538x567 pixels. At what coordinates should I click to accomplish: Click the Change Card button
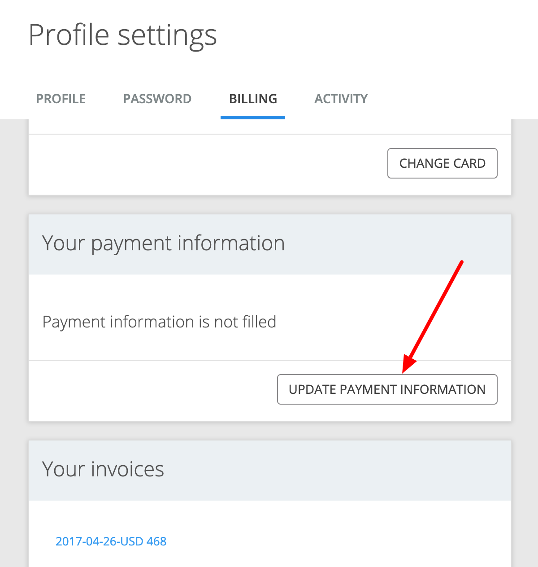point(443,163)
